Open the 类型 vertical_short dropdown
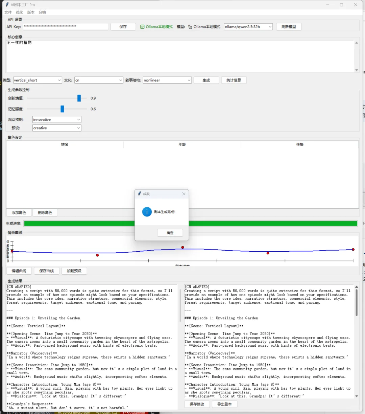 (x=38, y=80)
